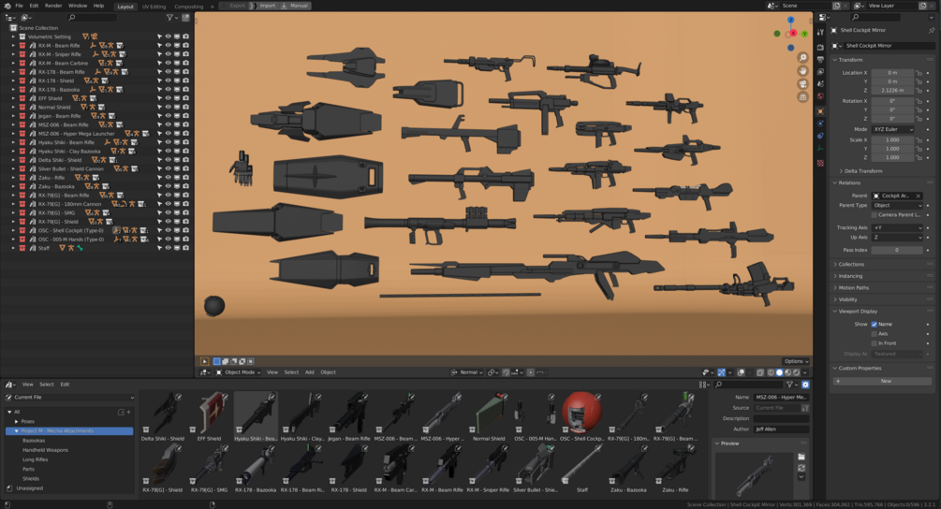Click New in Custom Properties
The width and height of the screenshot is (941, 509).
886,382
